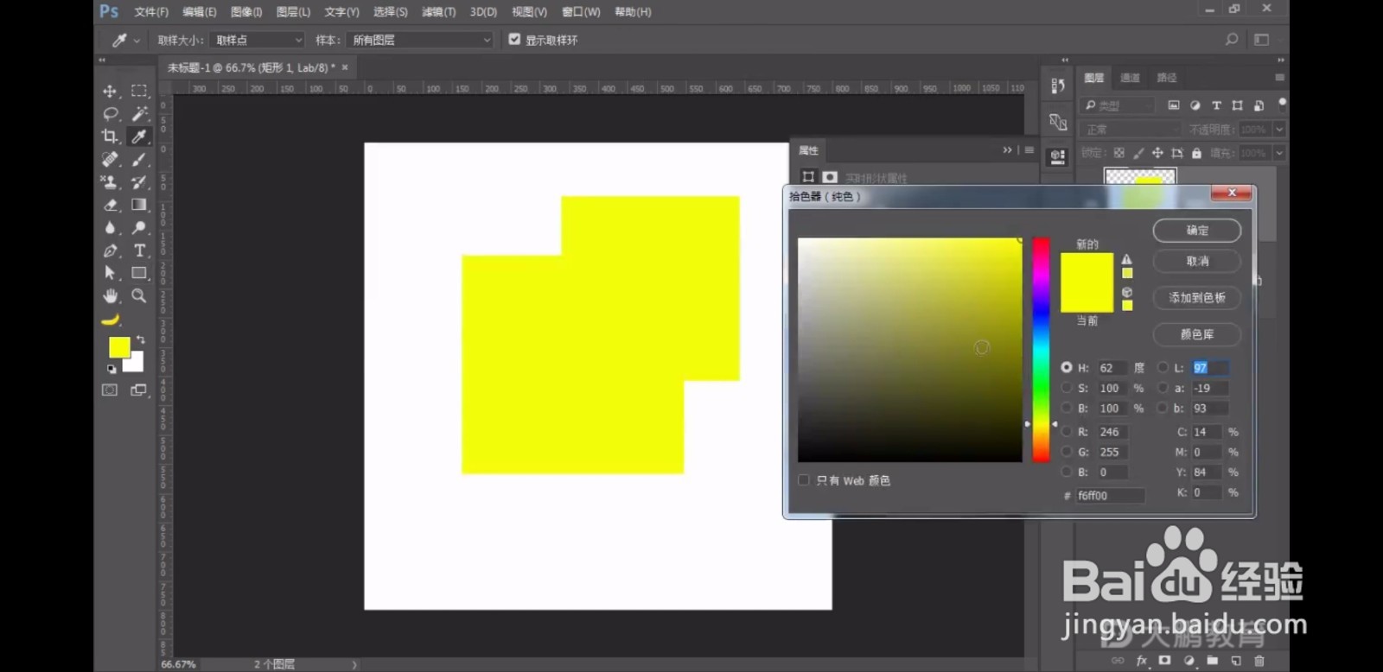The width and height of the screenshot is (1383, 672).
Task: Select the Spot Healing Brush tool
Action: (110, 159)
